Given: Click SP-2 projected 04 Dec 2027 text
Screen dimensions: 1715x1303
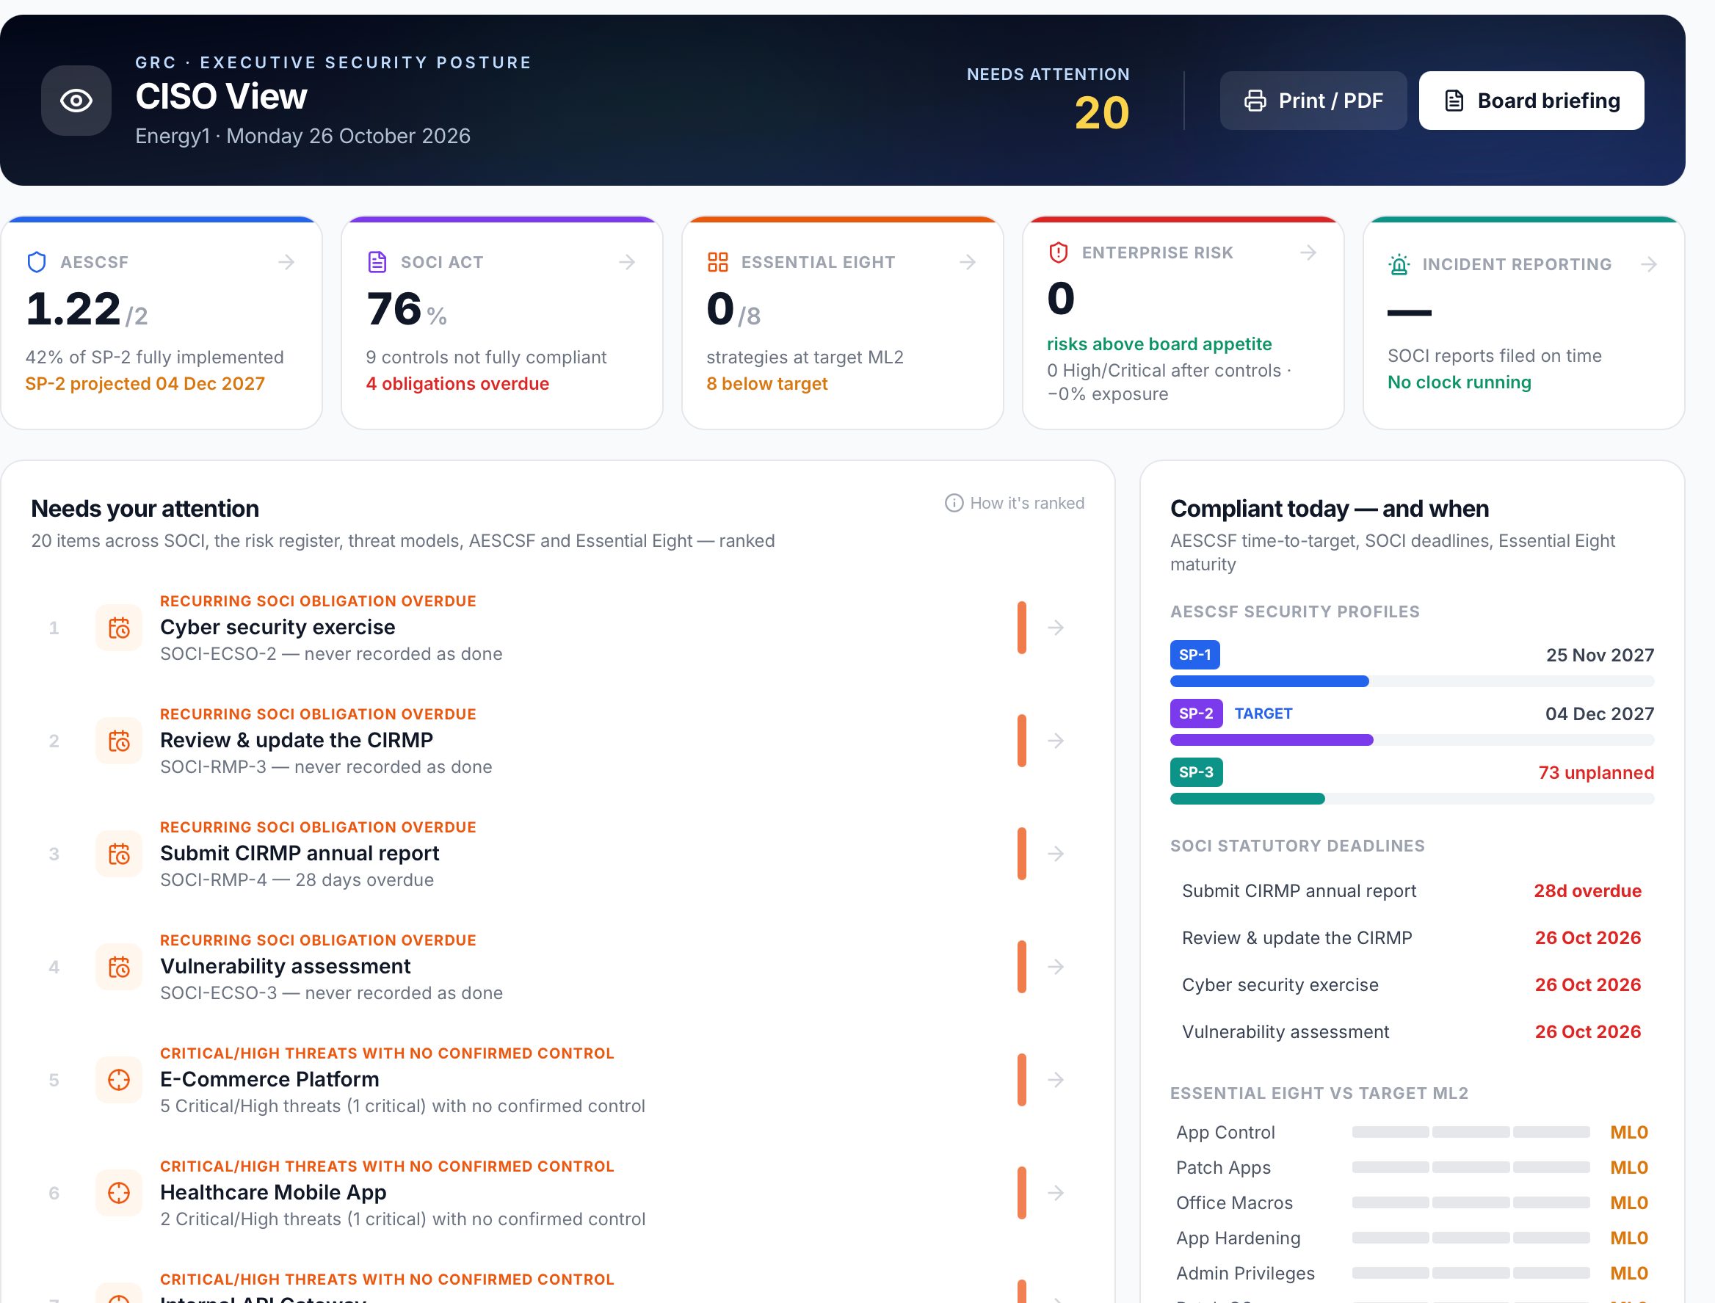Looking at the screenshot, I should point(145,384).
